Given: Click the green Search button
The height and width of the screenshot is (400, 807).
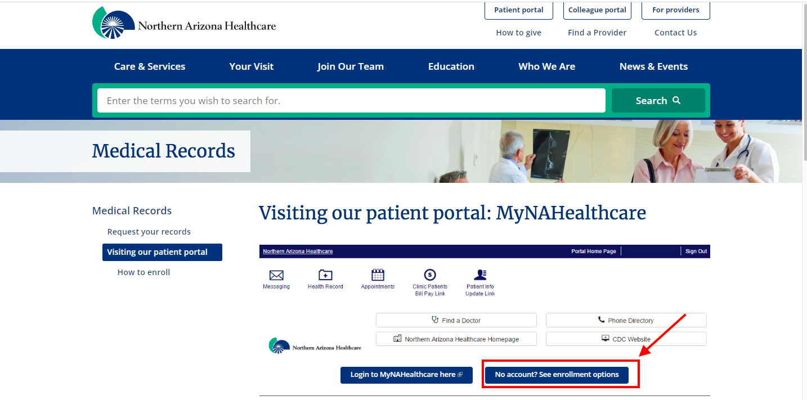Looking at the screenshot, I should 658,101.
